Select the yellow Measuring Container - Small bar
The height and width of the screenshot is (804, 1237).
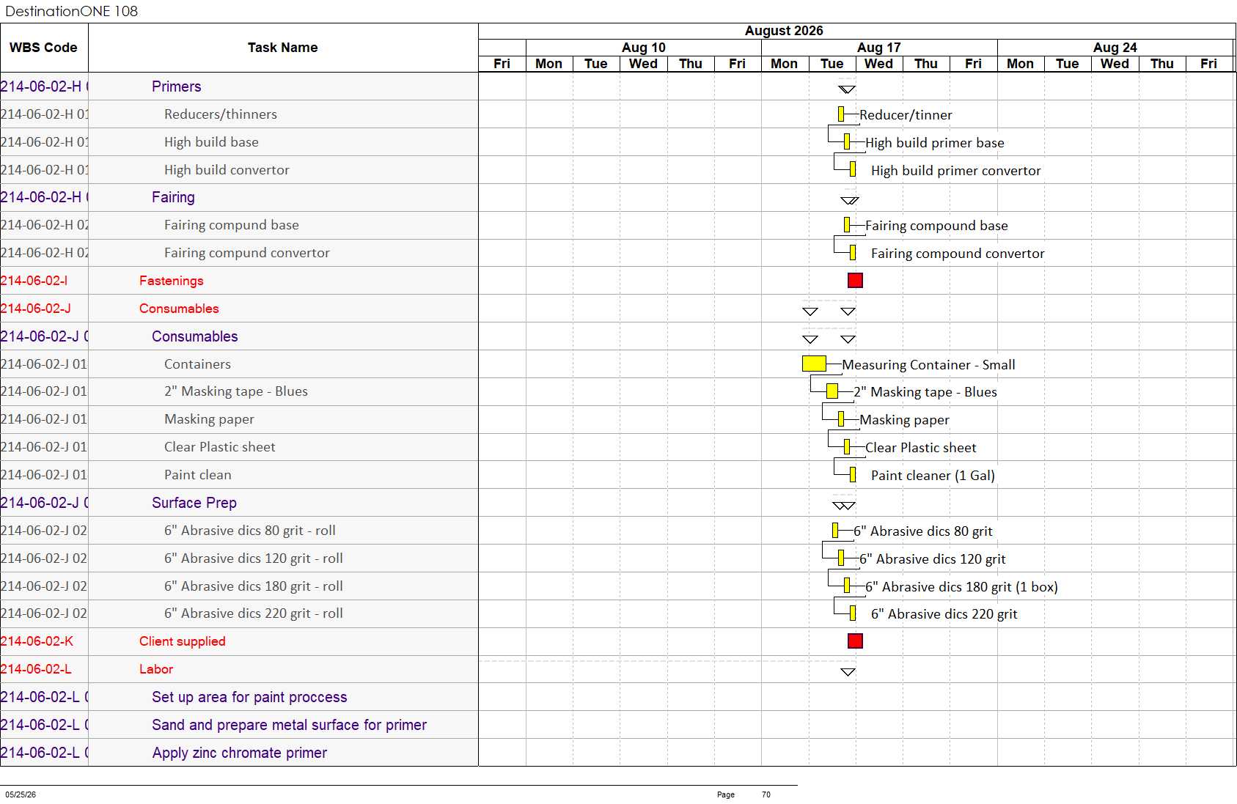814,364
